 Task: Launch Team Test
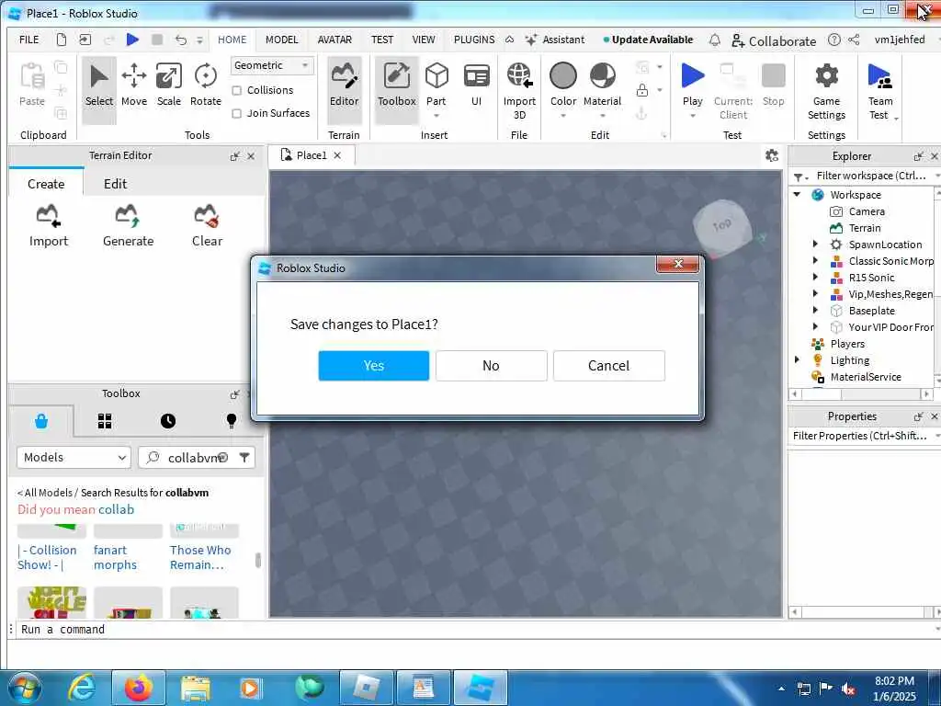point(880,91)
